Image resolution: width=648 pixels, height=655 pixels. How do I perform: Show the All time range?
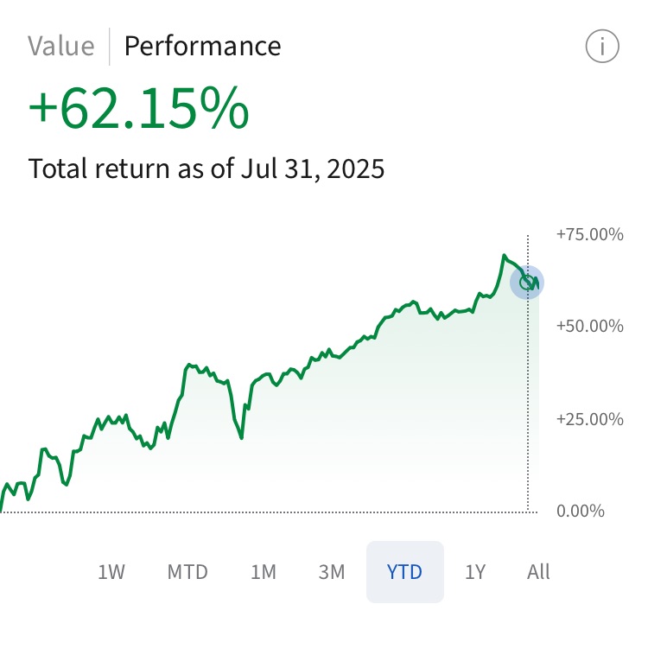538,572
